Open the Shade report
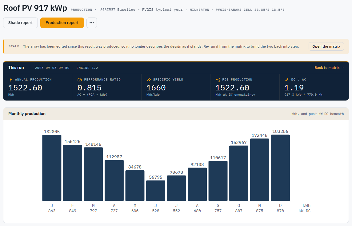 click(x=20, y=23)
